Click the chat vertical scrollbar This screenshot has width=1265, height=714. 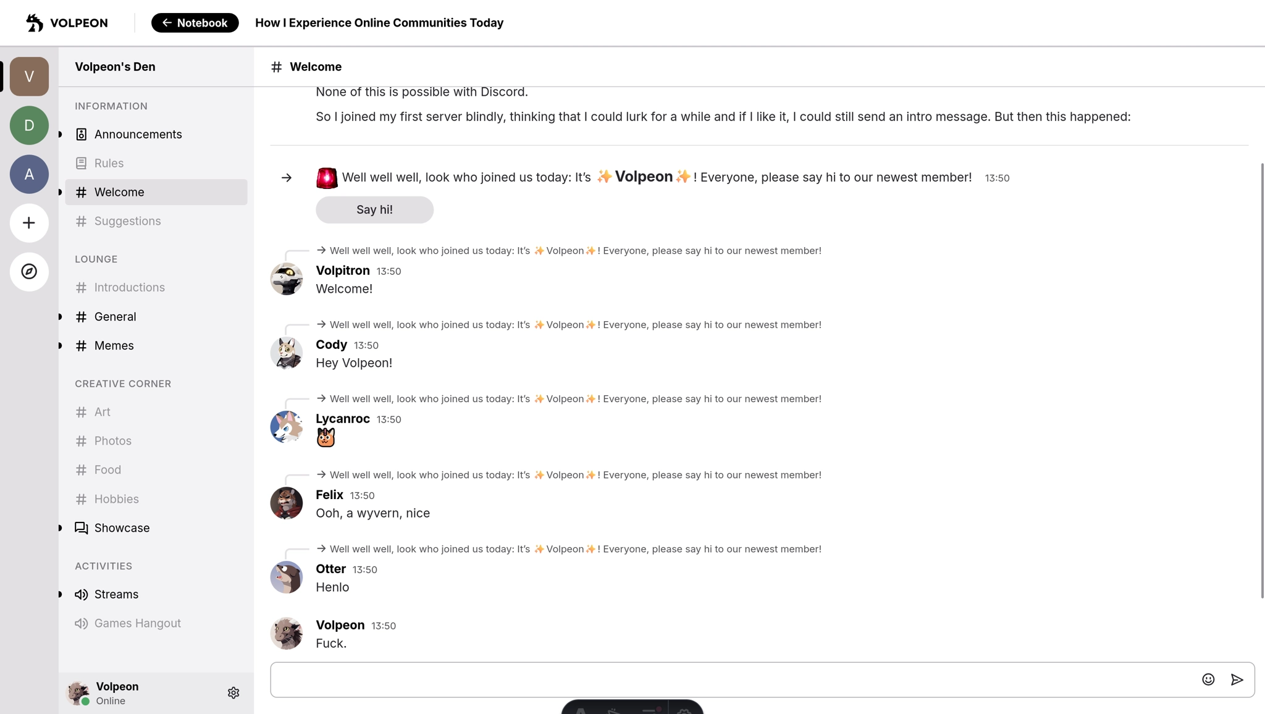(x=1261, y=380)
